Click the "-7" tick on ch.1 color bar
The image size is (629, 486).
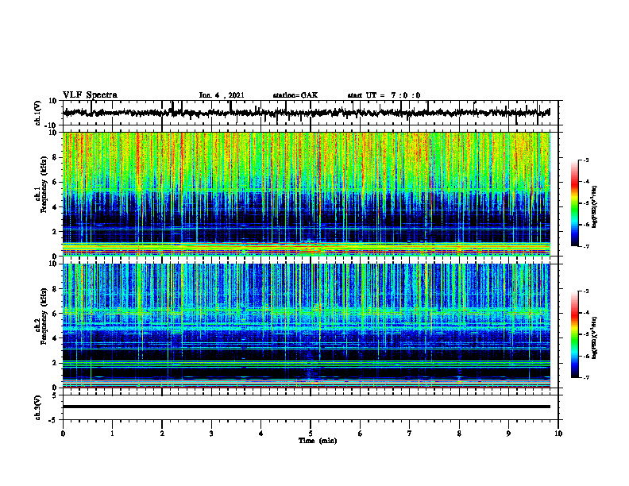pyautogui.click(x=586, y=246)
